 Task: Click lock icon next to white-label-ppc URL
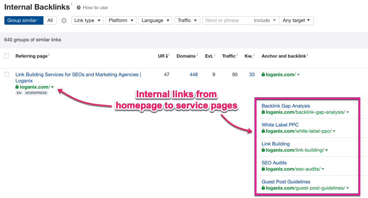point(263,131)
